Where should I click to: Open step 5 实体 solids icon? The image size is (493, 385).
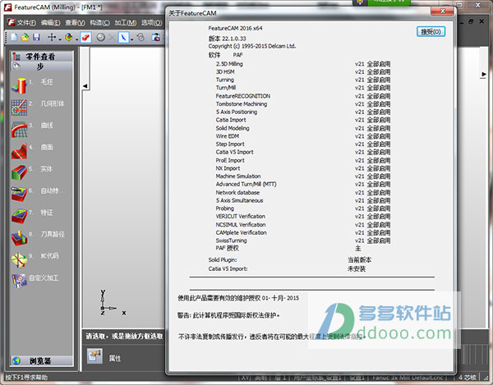click(19, 172)
